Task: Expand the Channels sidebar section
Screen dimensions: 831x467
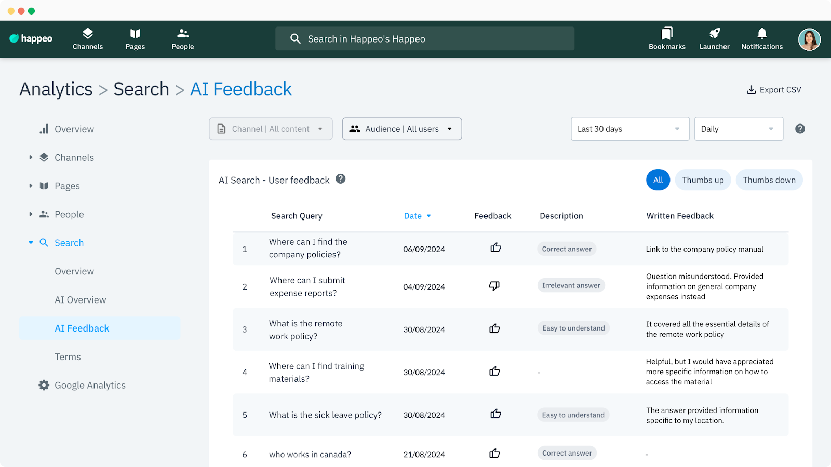Action: pyautogui.click(x=31, y=157)
